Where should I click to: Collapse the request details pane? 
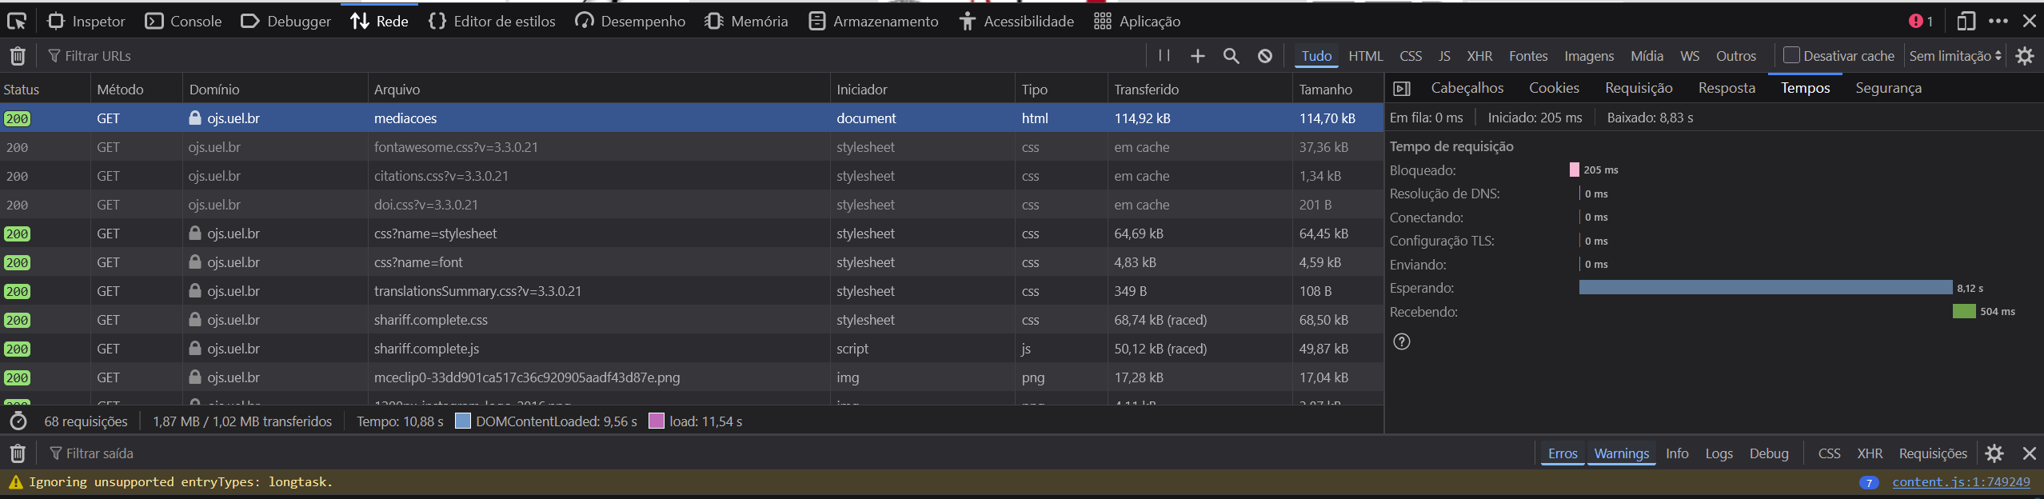pos(1401,89)
